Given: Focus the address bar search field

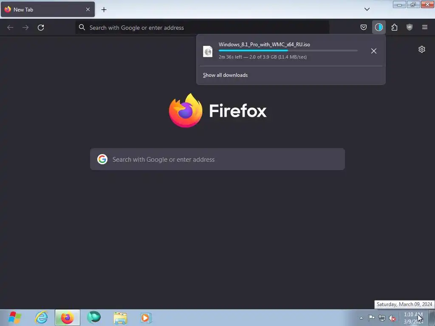Looking at the screenshot, I should click(x=202, y=28).
